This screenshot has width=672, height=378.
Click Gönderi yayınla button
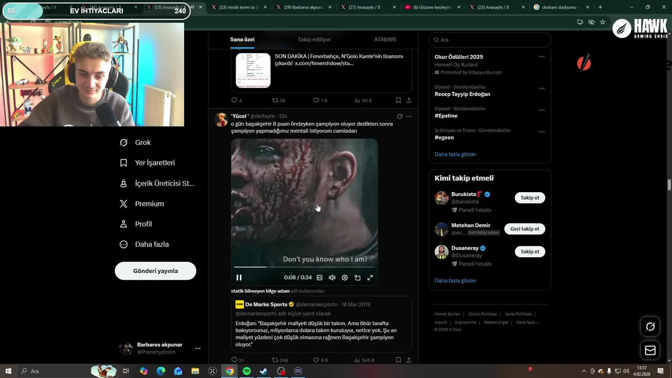[x=155, y=271]
